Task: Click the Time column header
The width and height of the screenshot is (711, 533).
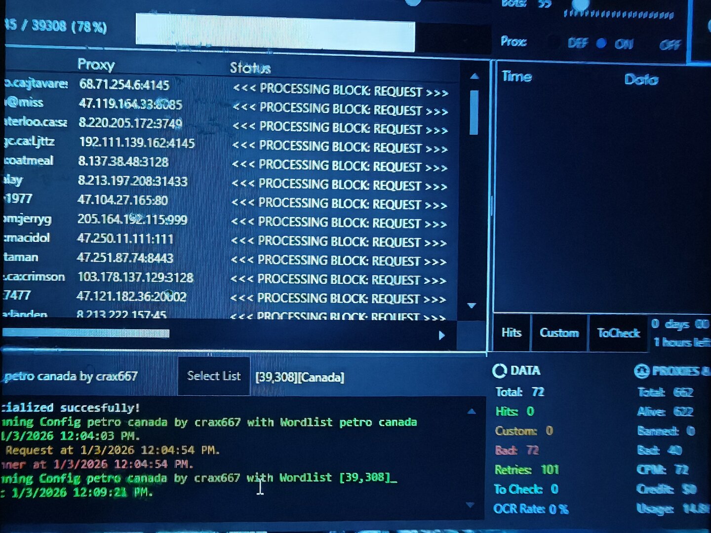Action: pos(516,76)
